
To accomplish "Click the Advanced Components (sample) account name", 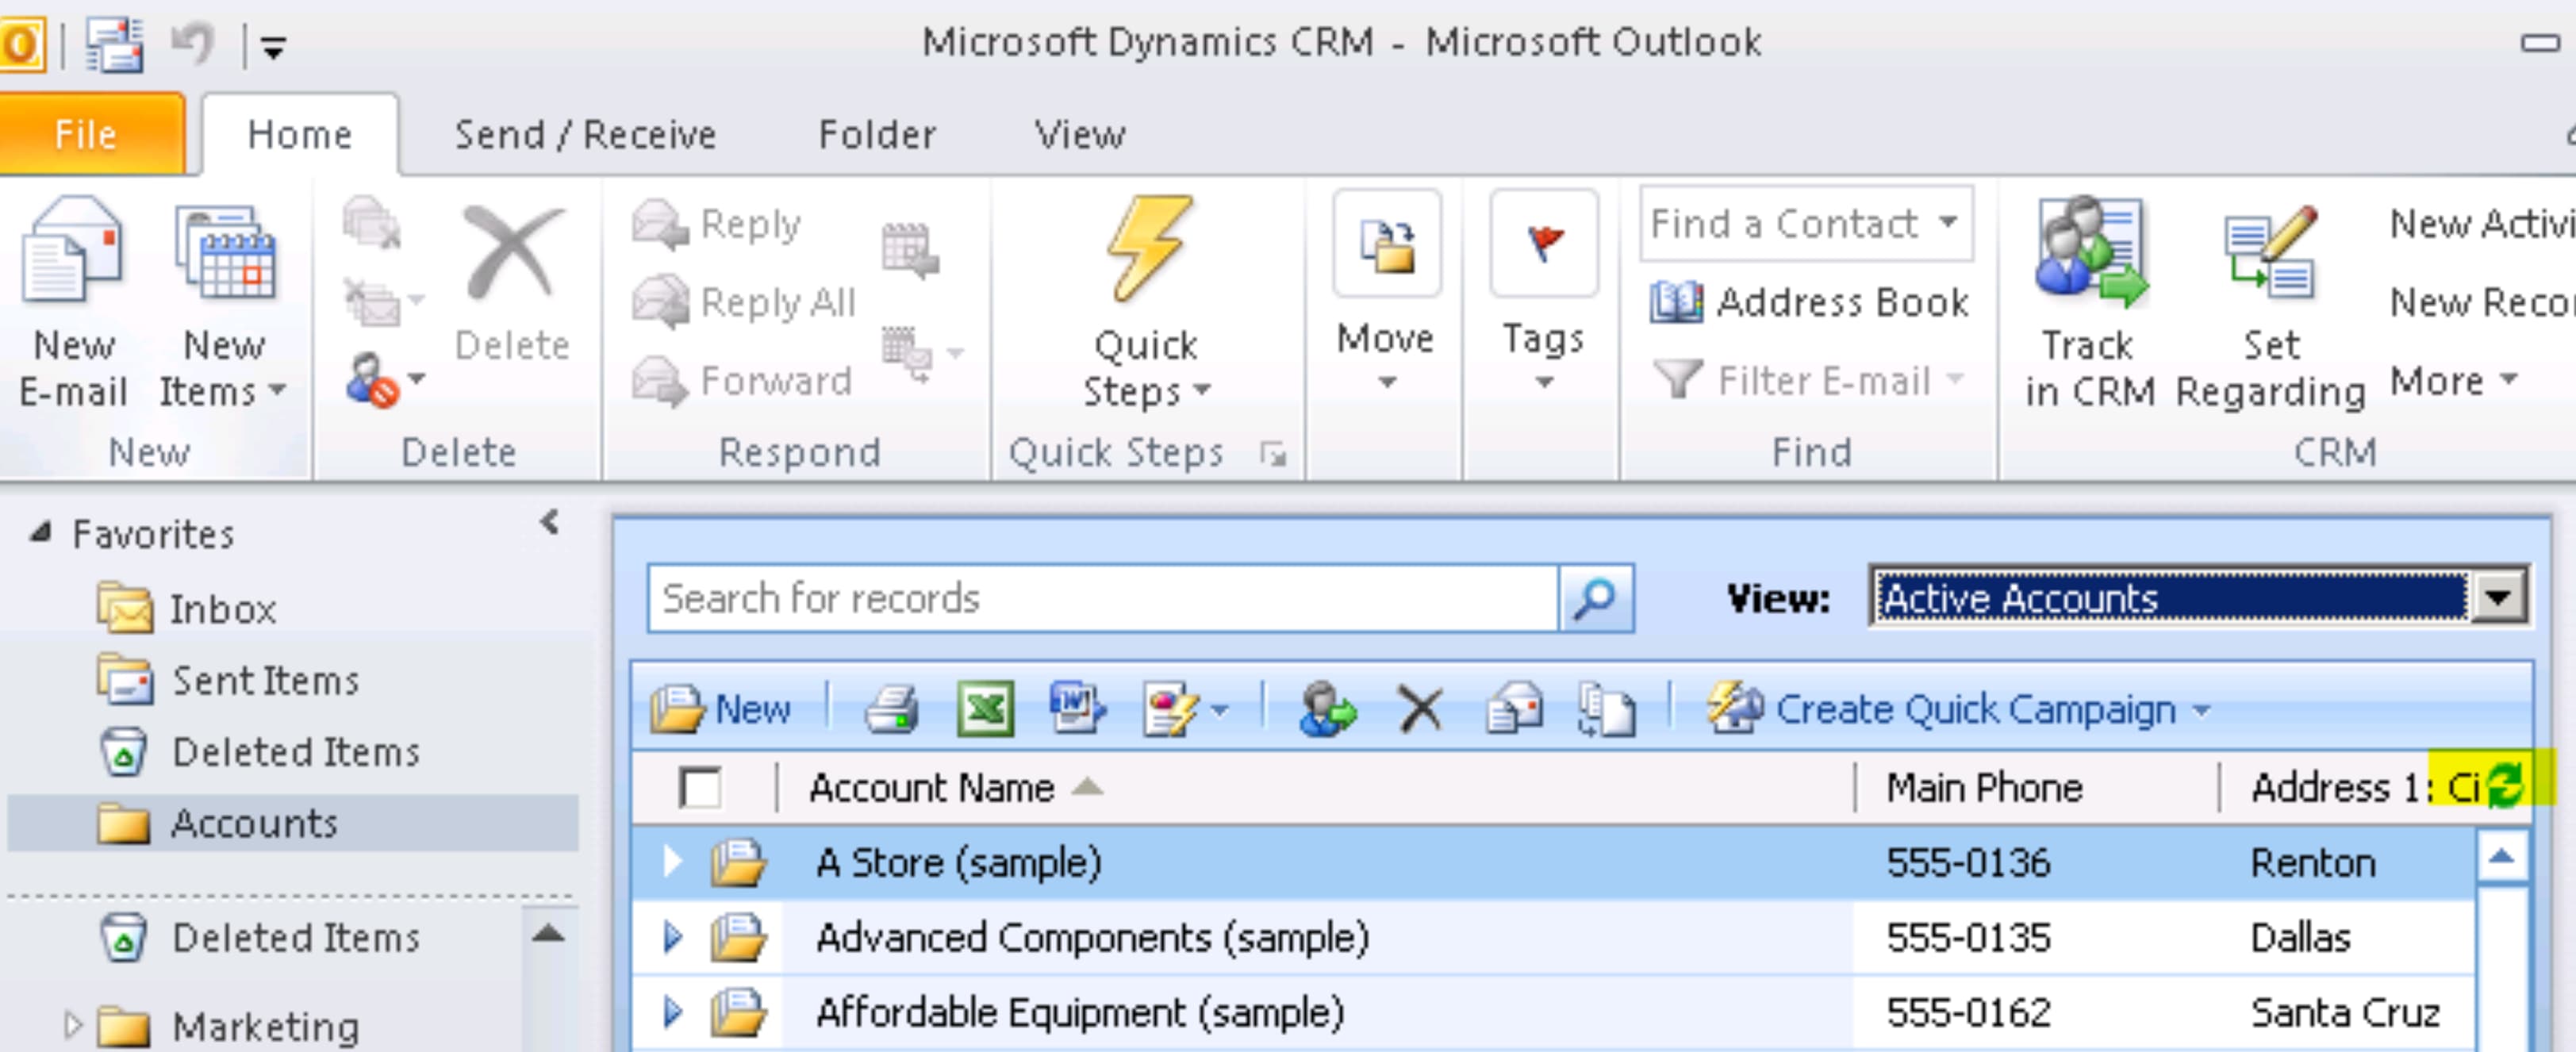I will 1092,937.
